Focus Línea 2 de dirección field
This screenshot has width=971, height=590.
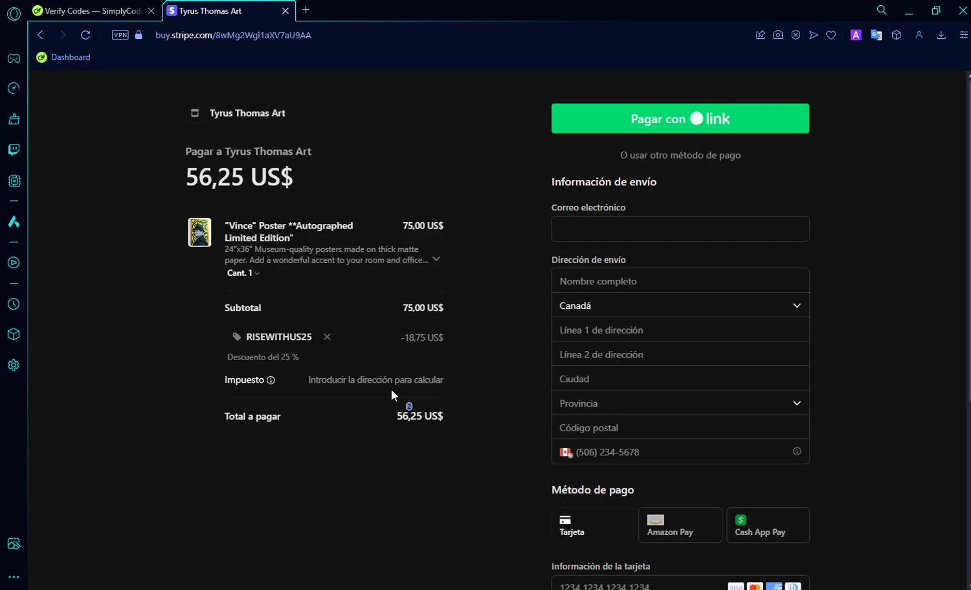[x=680, y=354]
